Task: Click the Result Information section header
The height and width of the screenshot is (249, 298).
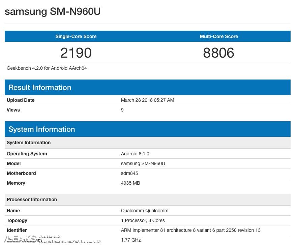Action: pyautogui.click(x=40, y=88)
